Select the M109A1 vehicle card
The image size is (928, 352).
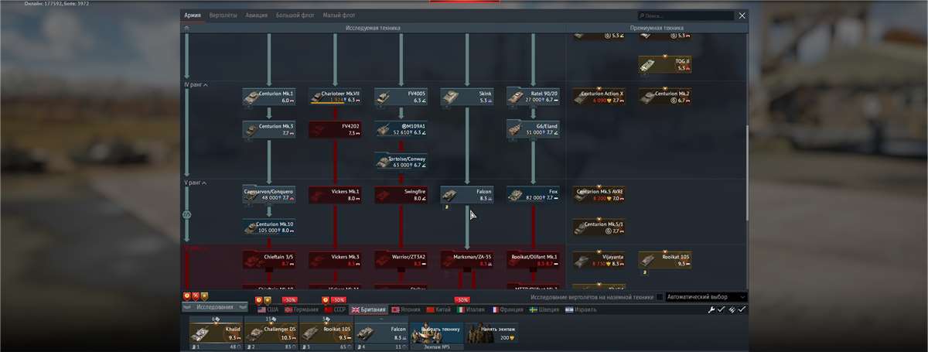tap(401, 129)
